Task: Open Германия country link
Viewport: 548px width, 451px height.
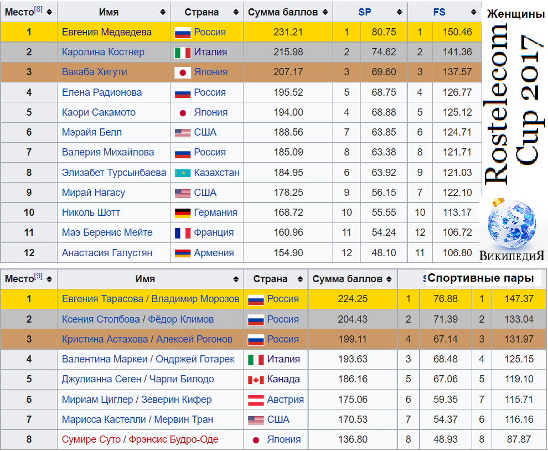Action: [216, 212]
